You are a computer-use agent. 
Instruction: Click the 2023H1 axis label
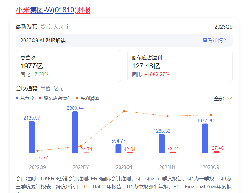pos(167,167)
